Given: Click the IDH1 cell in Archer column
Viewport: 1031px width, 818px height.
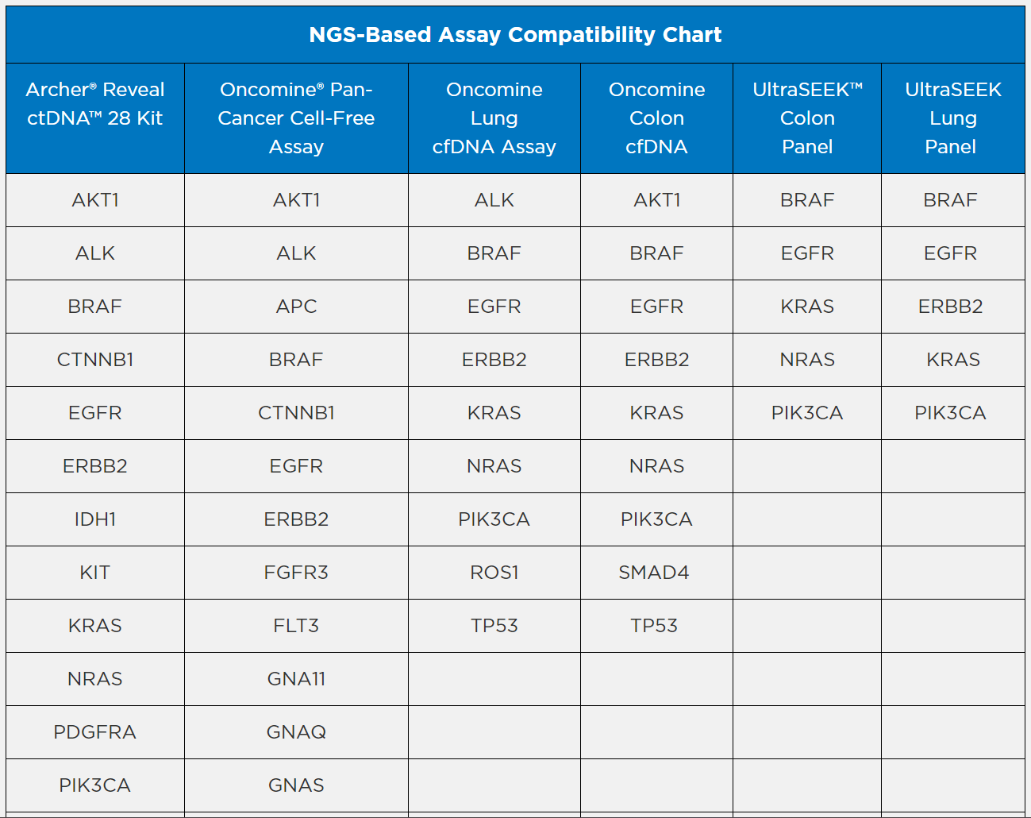Looking at the screenshot, I should [x=95, y=519].
